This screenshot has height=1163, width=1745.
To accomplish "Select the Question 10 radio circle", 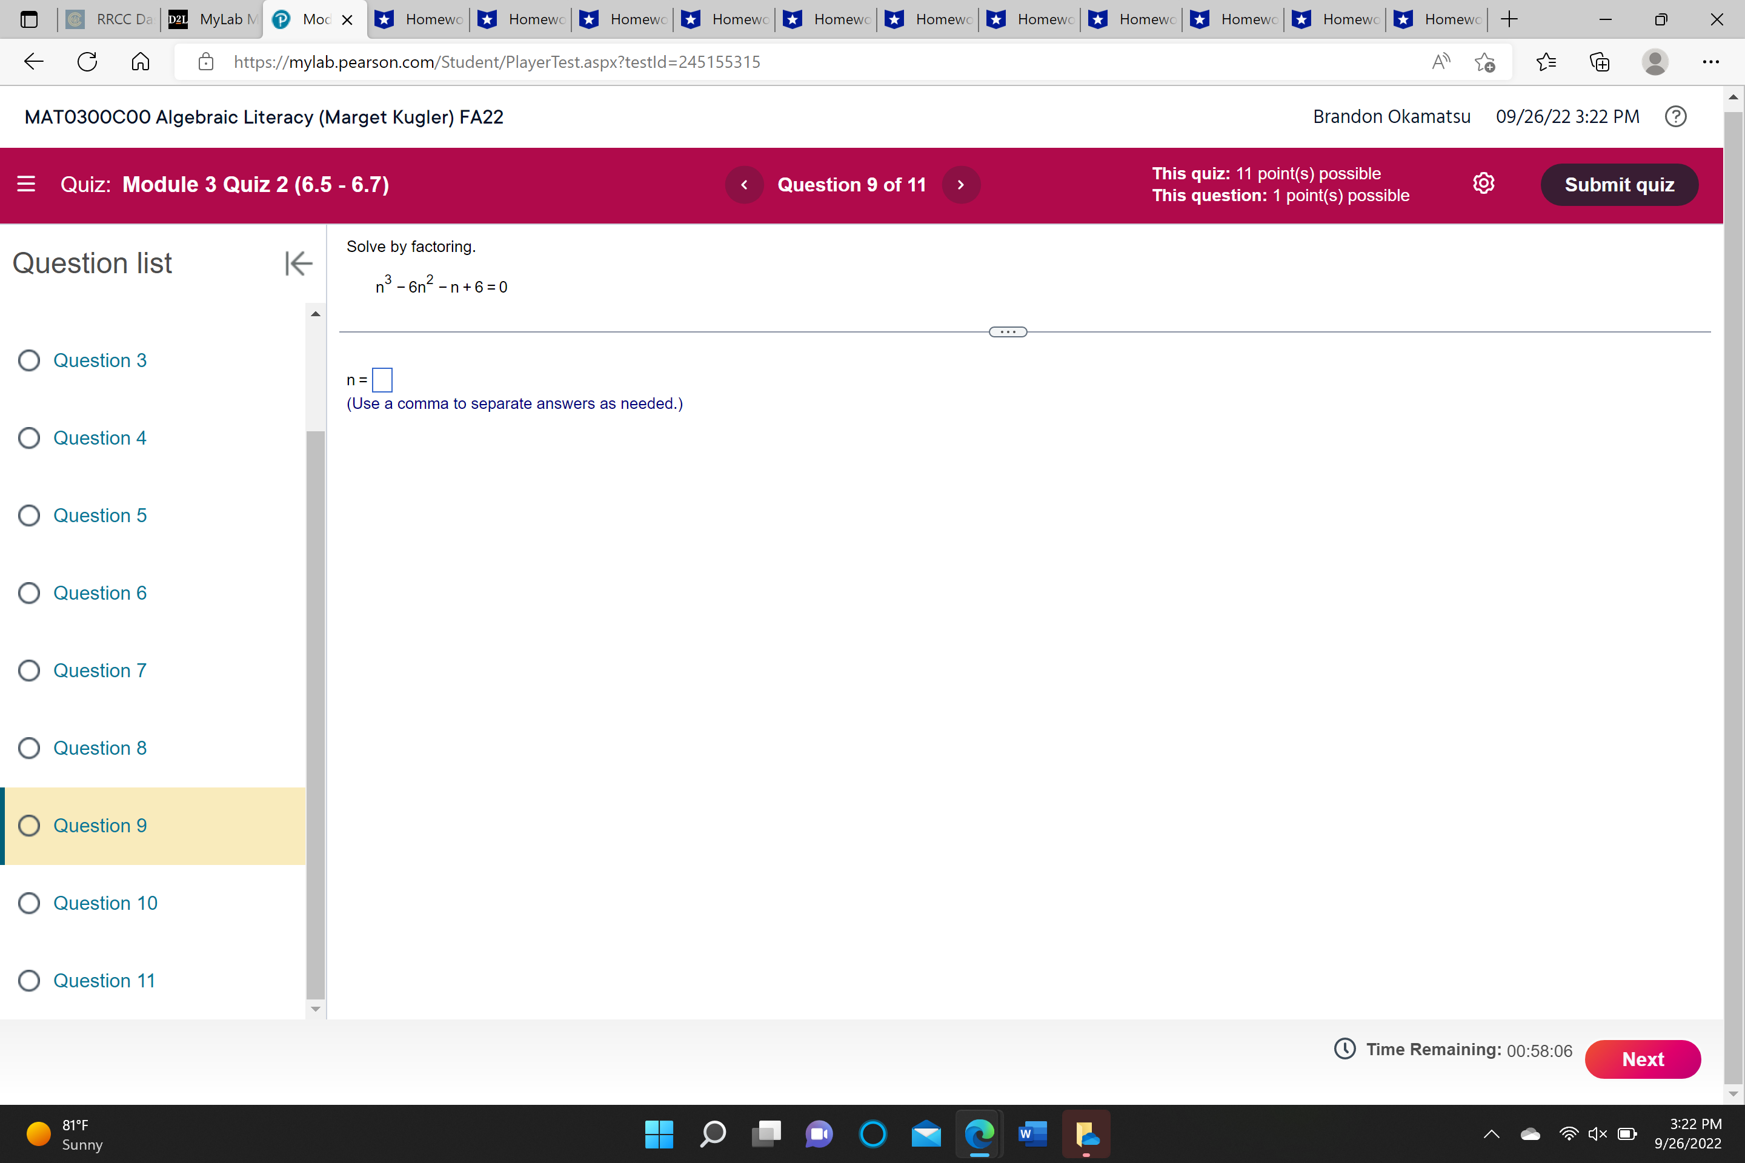I will (x=29, y=903).
